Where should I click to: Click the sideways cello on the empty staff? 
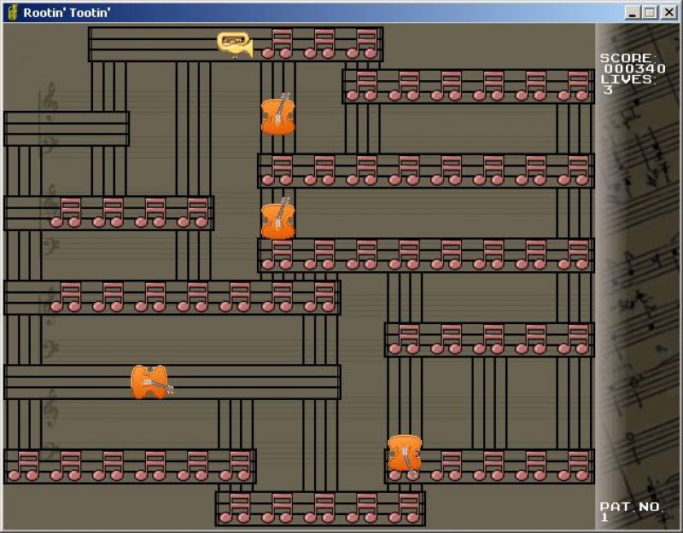point(152,382)
